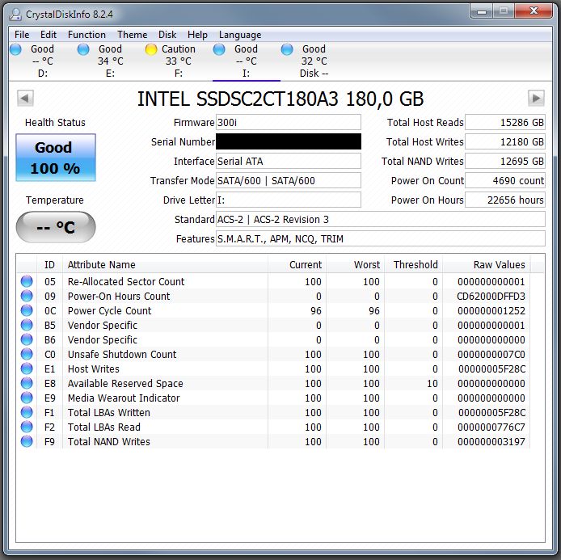Click Power On Count value 4690 count
The image size is (561, 560).
(x=505, y=180)
